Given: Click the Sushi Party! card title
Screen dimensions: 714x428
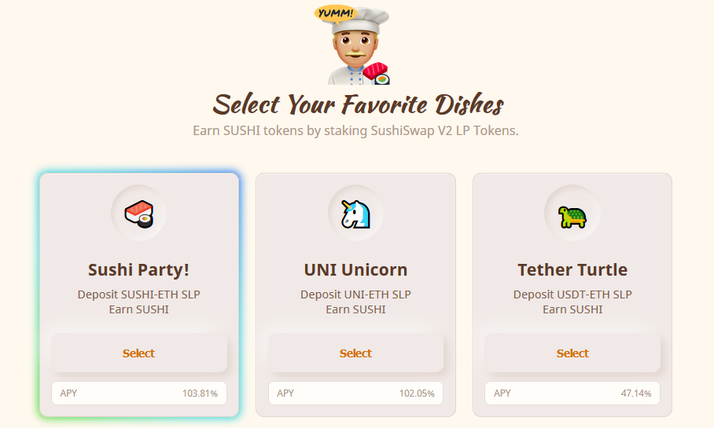Looking at the screenshot, I should pyautogui.click(x=139, y=270).
